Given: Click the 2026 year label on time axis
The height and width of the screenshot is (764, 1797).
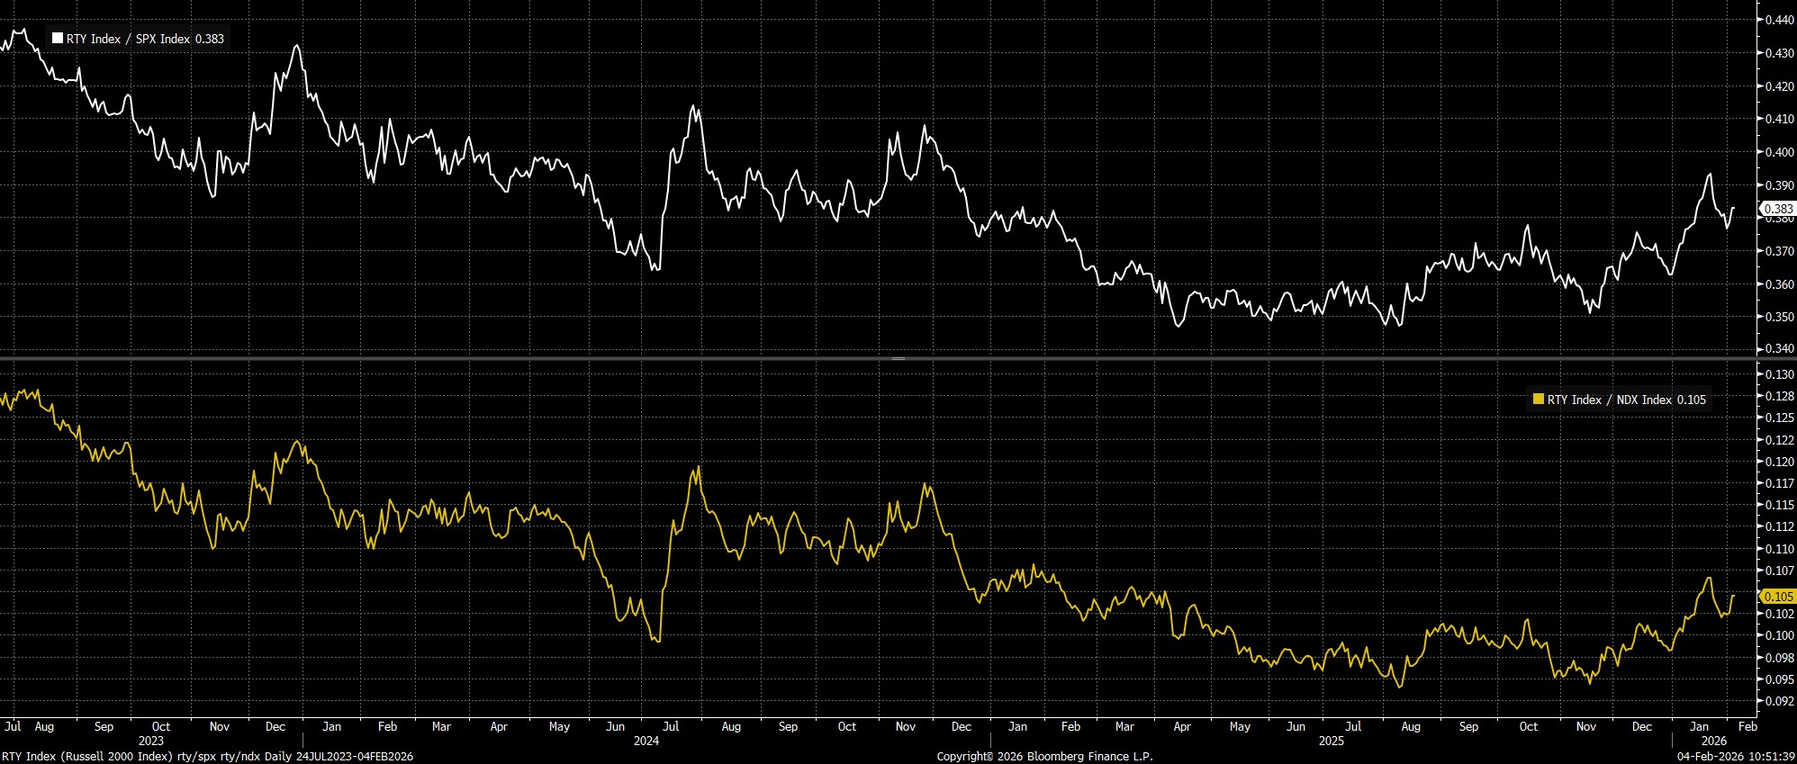Looking at the screenshot, I should [1714, 741].
